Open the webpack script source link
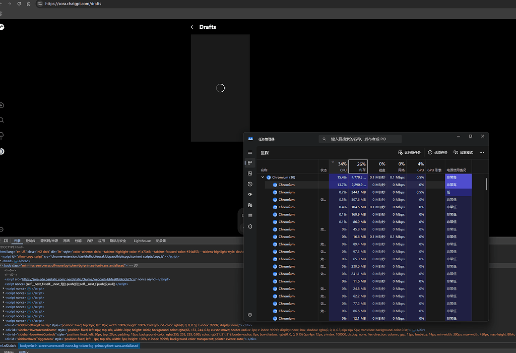The image size is (516, 353). (x=79, y=279)
